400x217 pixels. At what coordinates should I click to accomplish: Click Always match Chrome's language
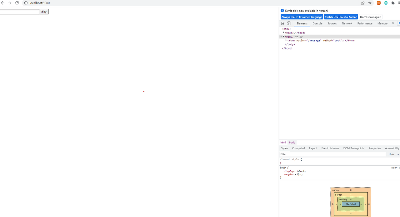click(302, 17)
